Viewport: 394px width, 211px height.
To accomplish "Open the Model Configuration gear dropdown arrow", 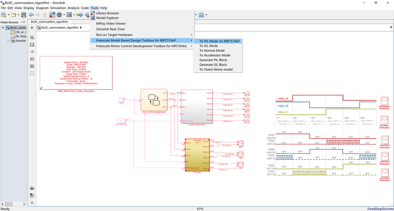I will (x=64, y=15).
